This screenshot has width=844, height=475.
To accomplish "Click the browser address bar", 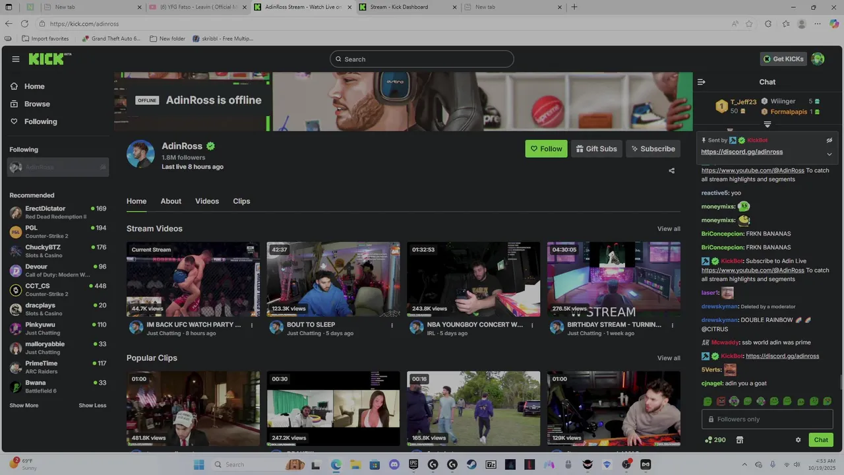I will (382, 24).
